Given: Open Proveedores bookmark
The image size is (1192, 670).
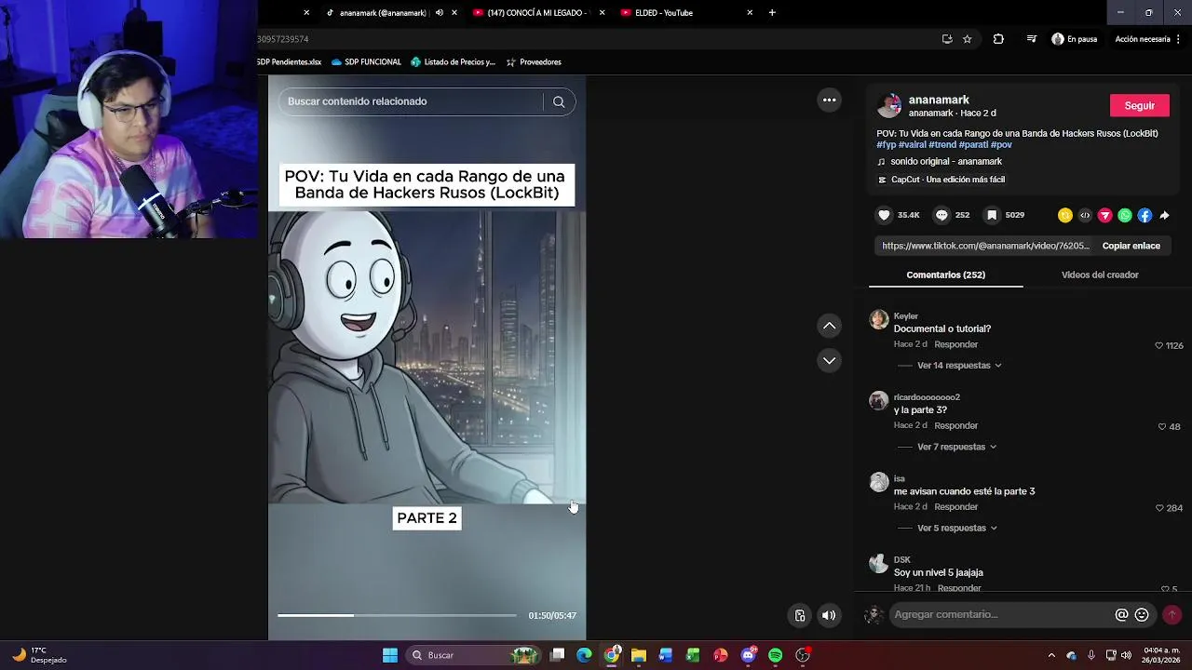Looking at the screenshot, I should point(533,62).
